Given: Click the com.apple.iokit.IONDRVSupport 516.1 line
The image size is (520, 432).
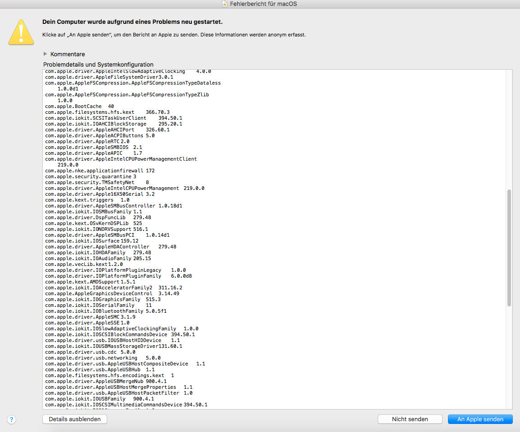Looking at the screenshot, I should (96, 229).
